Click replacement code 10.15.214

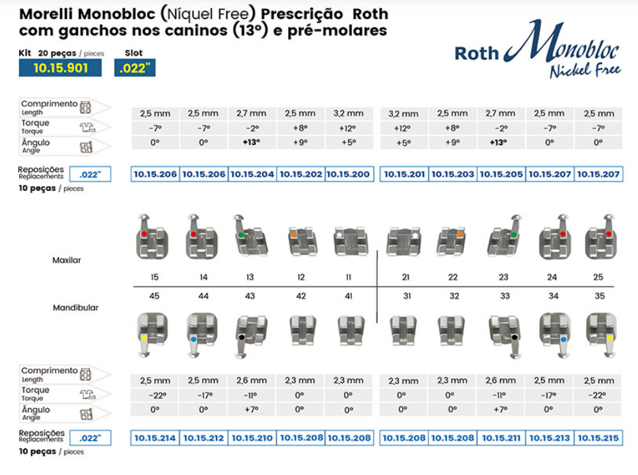[x=155, y=438]
